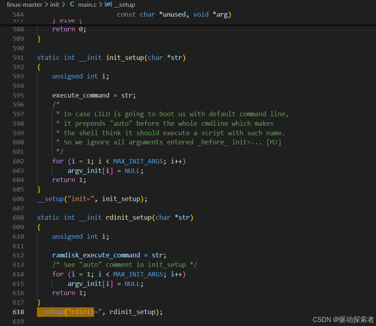Image resolution: width=376 pixels, height=326 pixels.
Task: Click MAX_INIT_ARGS on line 602
Action: click(138, 161)
